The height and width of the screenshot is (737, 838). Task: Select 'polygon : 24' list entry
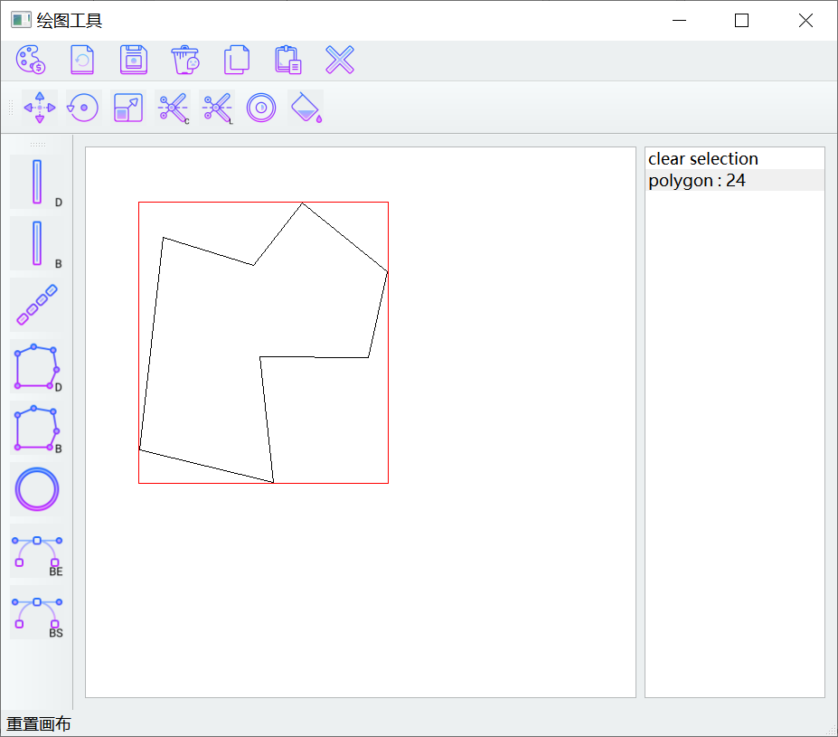(735, 180)
